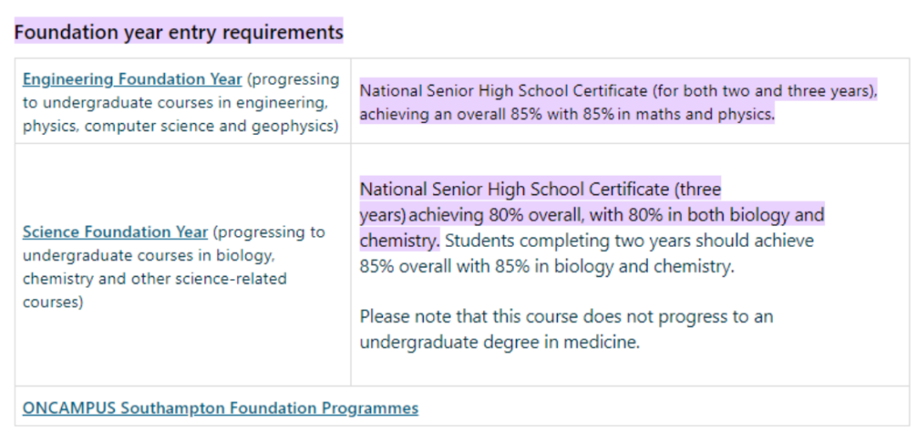Select the line about 85% in maths and physics
This screenshot has width=917, height=432.
(x=566, y=115)
